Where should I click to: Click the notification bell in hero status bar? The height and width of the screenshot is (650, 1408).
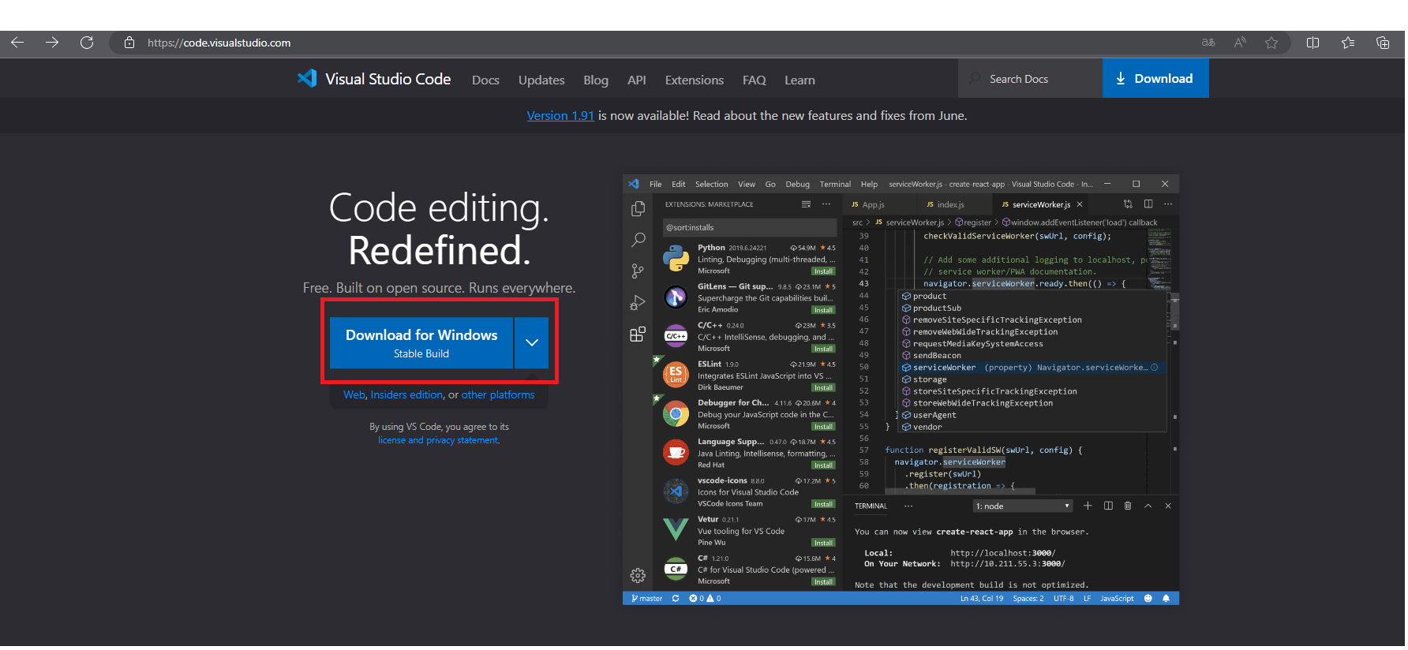point(1166,599)
